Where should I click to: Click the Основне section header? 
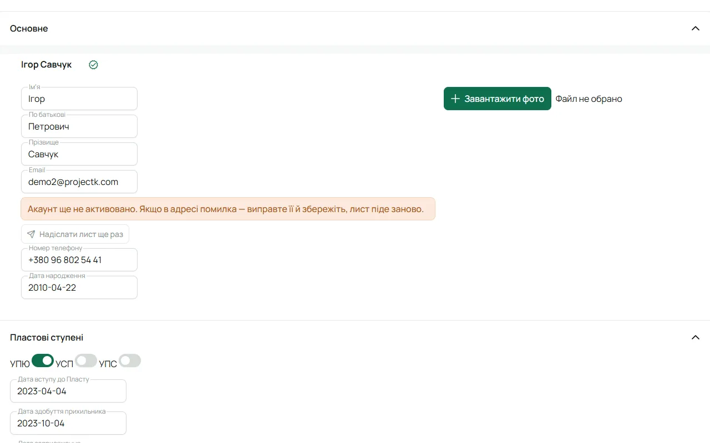tap(355, 28)
